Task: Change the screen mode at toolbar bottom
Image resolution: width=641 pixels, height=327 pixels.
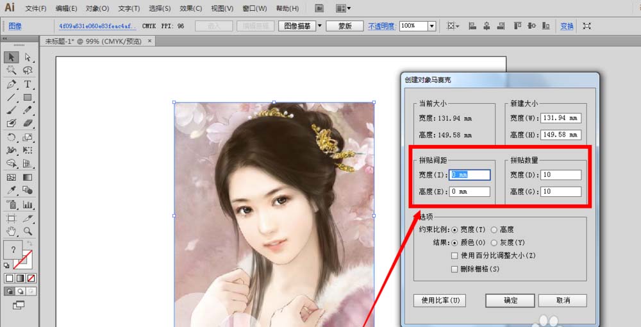Action: coord(19,305)
